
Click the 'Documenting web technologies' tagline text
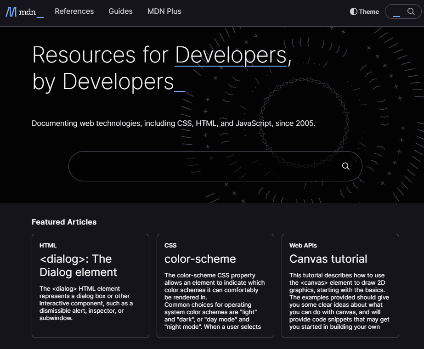[173, 123]
